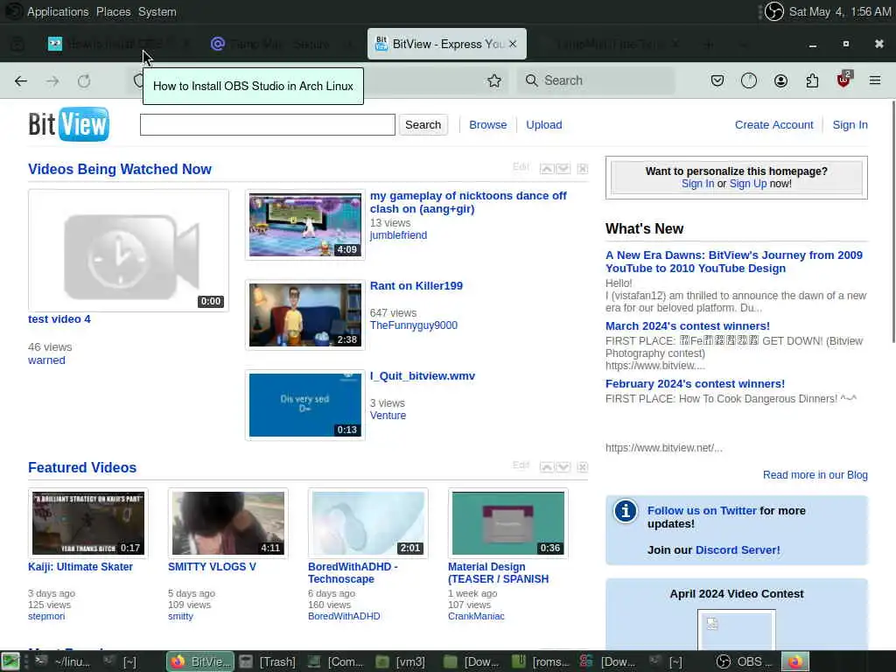The image size is (896, 672).
Task: Open BoredWithADHD - Technoscape video title
Action: (353, 572)
